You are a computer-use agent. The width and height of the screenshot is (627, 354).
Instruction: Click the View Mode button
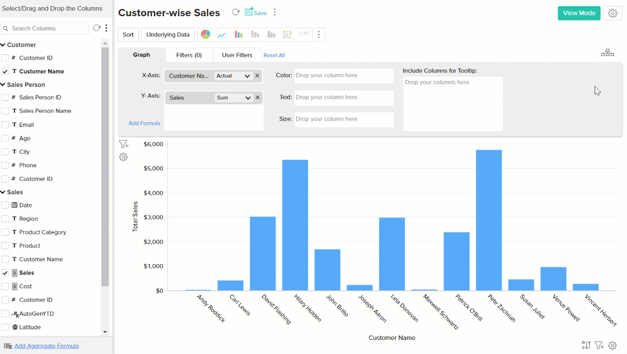(x=579, y=13)
